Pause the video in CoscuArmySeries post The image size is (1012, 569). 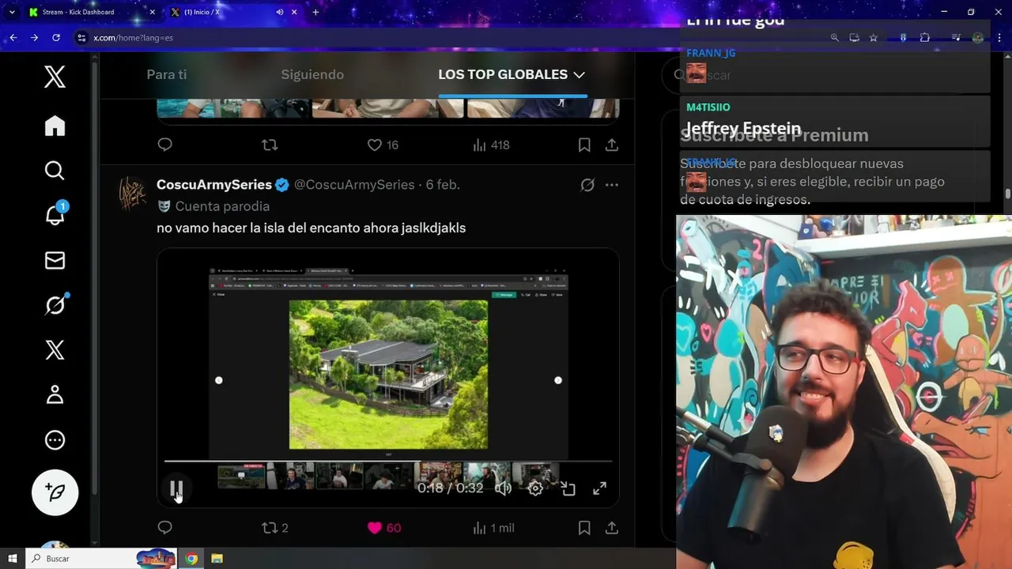(176, 488)
